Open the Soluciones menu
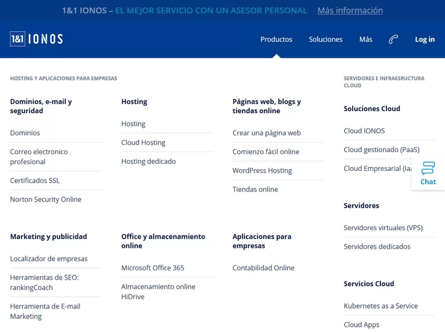This screenshot has width=445, height=333. (325, 39)
